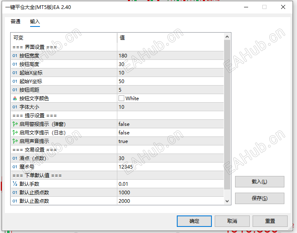The width and height of the screenshot is (297, 233).
Task: Select the === 交易设置 === row
Action: (x=117, y=150)
